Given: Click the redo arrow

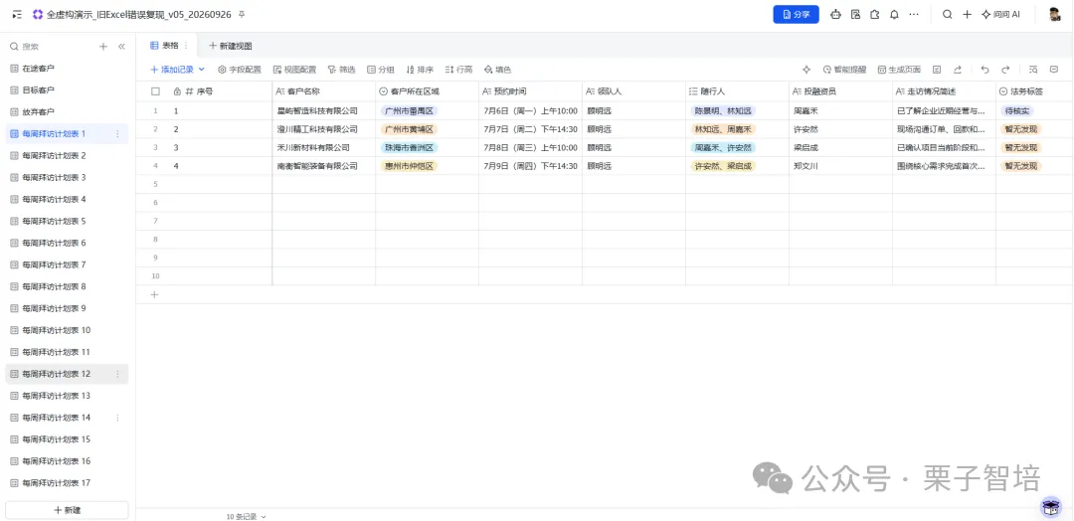Looking at the screenshot, I should click(1005, 70).
